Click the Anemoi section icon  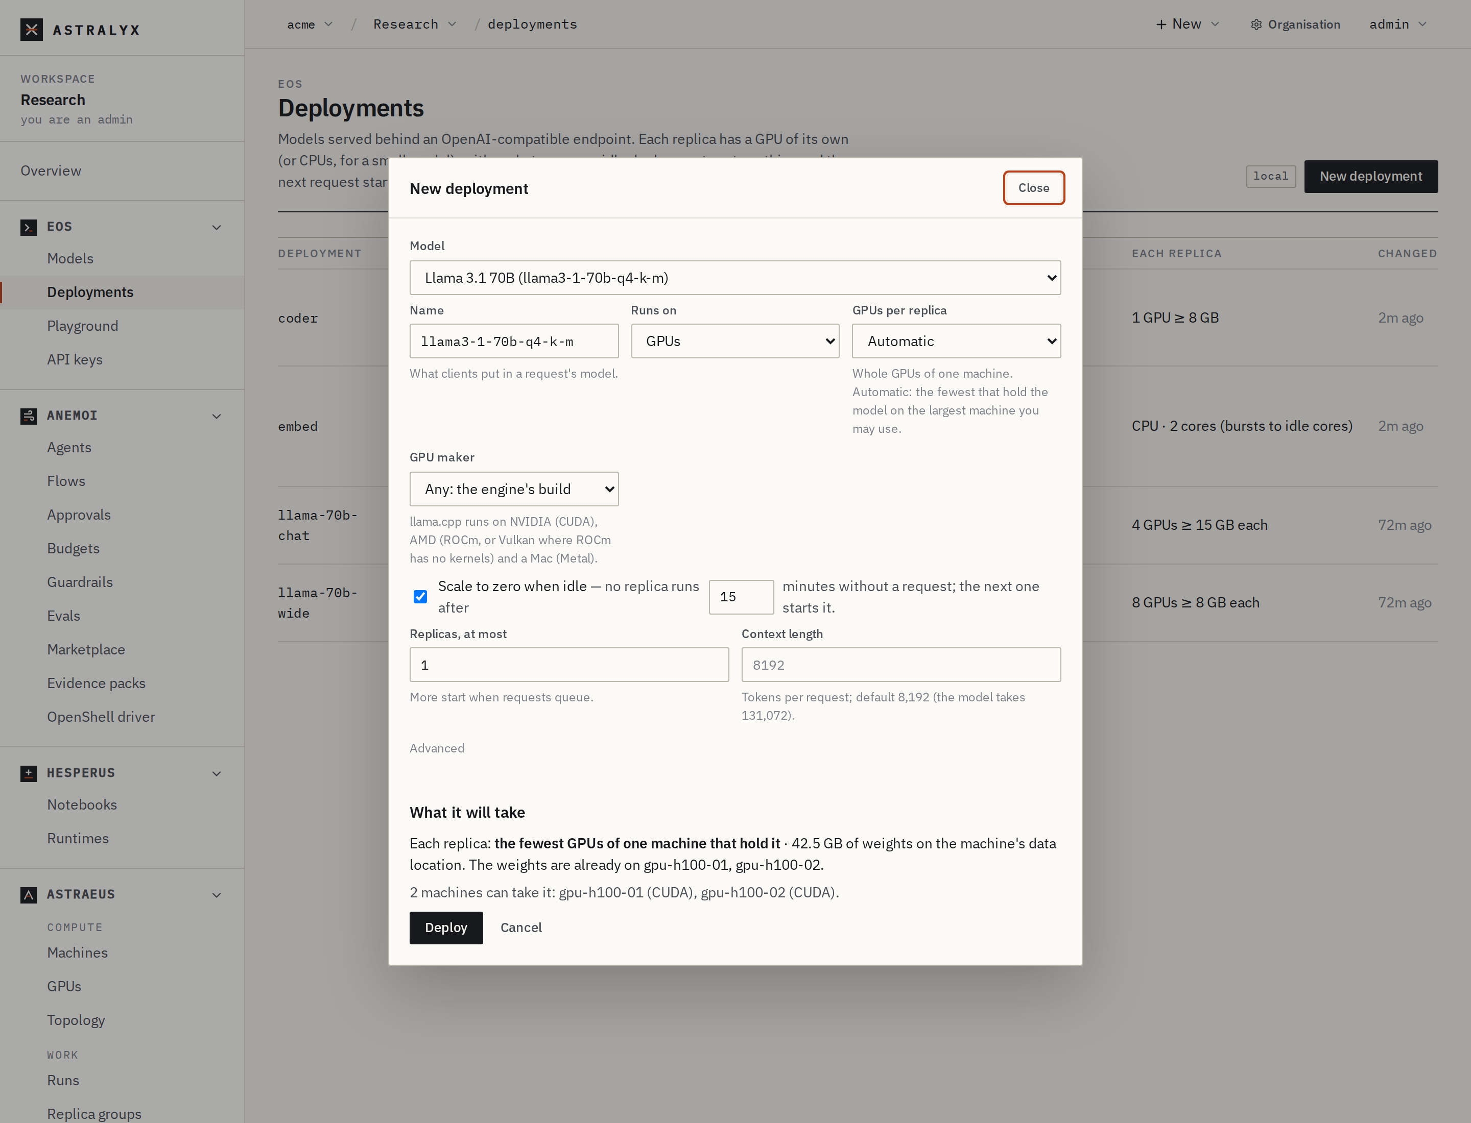29,416
